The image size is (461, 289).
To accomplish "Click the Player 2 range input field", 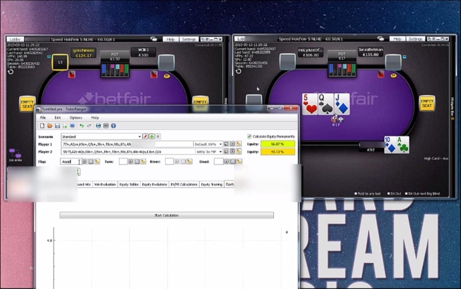I will [x=128, y=152].
